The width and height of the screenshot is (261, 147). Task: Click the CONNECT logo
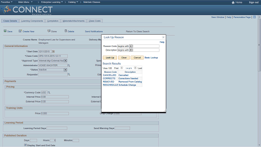point(27,10)
